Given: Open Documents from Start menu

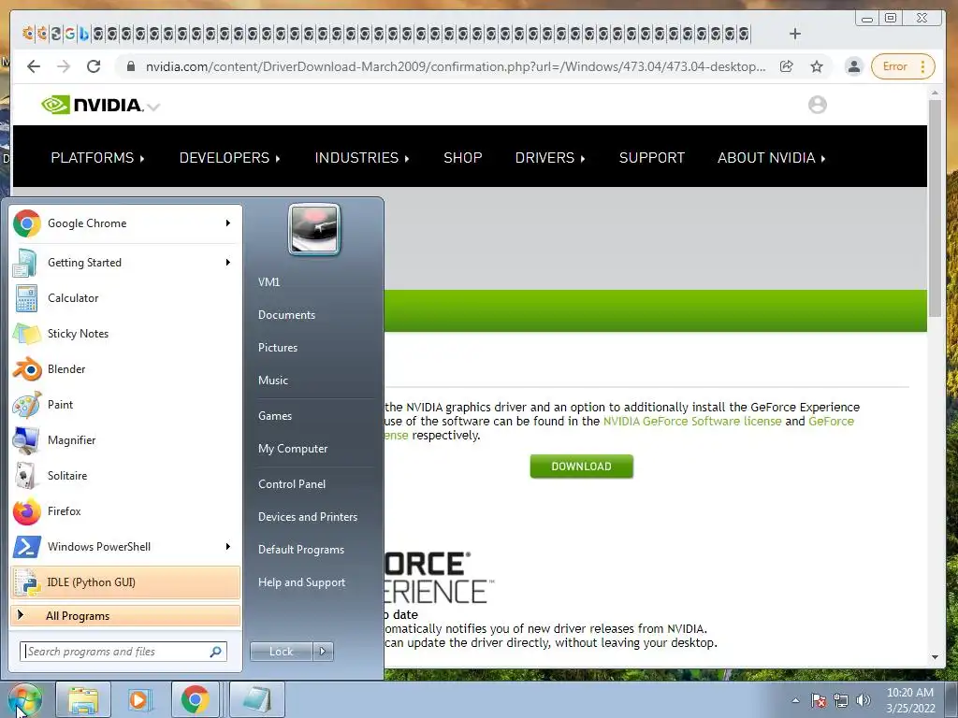Looking at the screenshot, I should [x=286, y=315].
